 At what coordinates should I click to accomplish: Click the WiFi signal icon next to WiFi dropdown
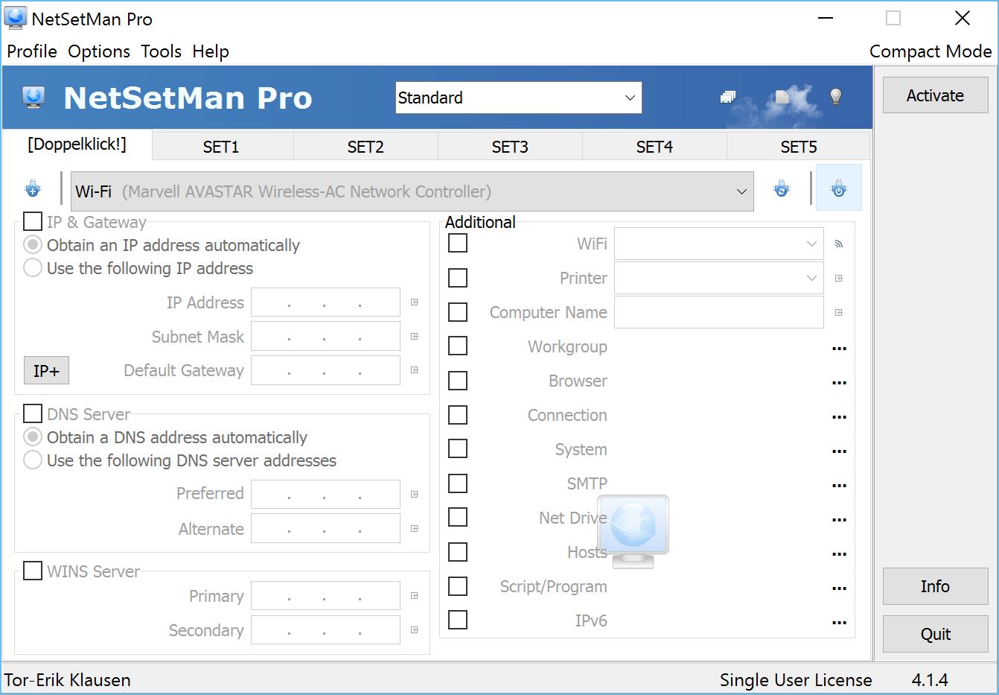point(839,244)
